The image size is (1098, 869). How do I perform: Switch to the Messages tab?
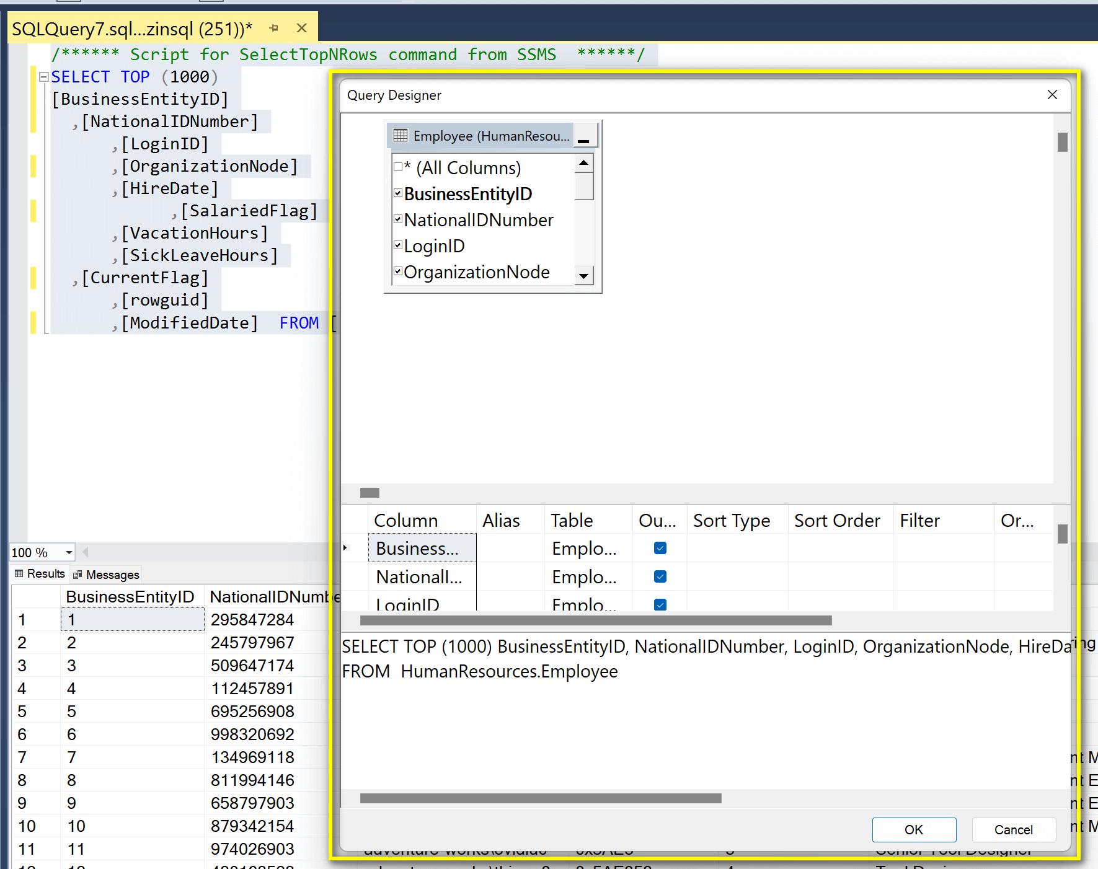tap(106, 575)
